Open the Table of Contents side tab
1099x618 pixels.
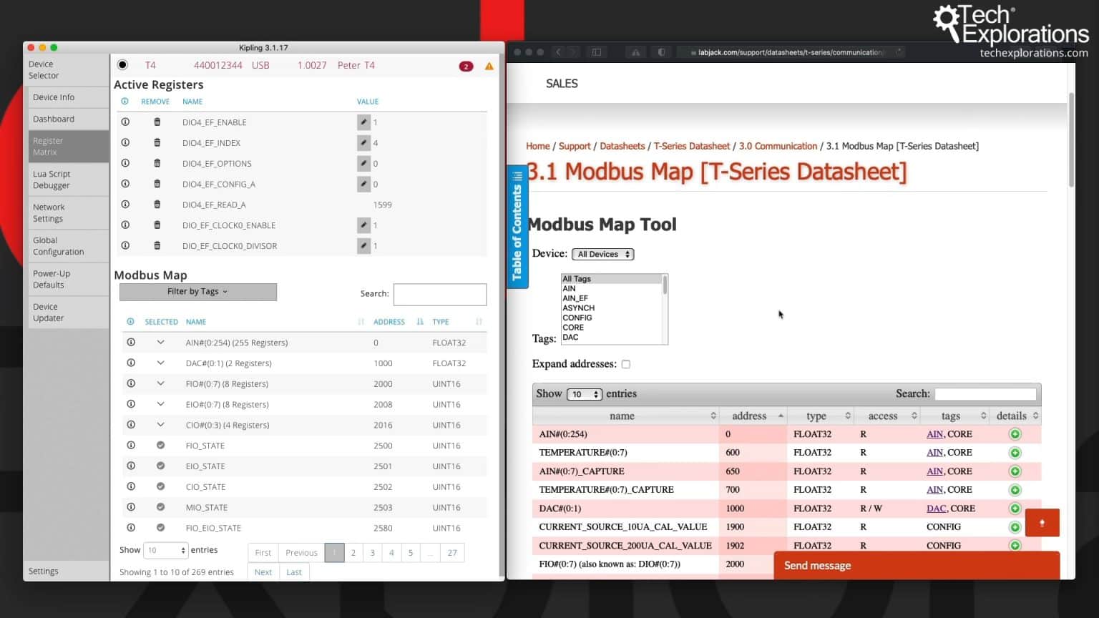point(517,226)
